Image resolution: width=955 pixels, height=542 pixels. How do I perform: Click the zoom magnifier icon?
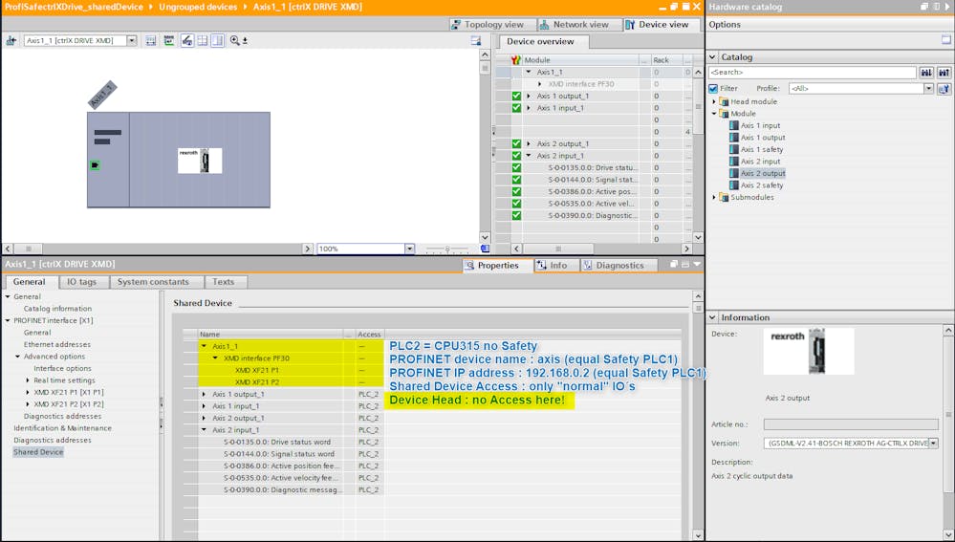(235, 41)
